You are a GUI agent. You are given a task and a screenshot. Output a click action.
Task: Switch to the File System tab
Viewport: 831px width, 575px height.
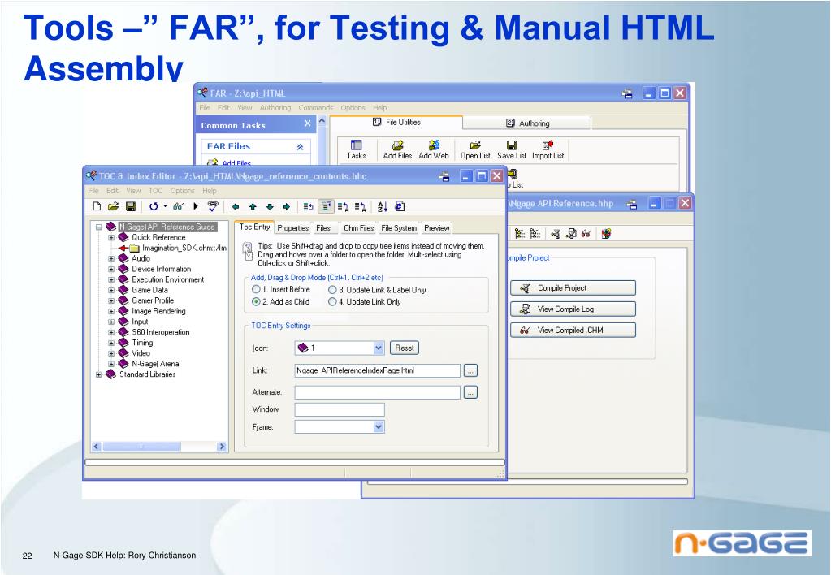click(x=399, y=228)
